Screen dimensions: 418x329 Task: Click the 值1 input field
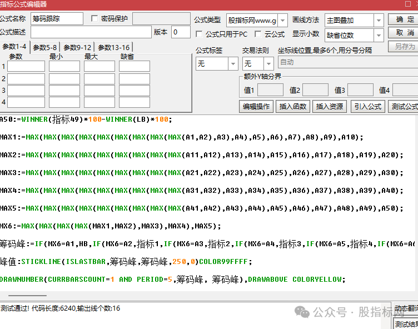point(270,90)
